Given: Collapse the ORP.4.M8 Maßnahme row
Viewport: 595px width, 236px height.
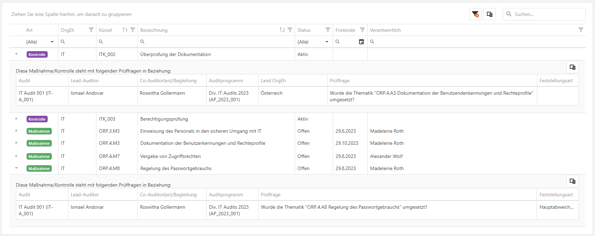Looking at the screenshot, I should pos(16,168).
